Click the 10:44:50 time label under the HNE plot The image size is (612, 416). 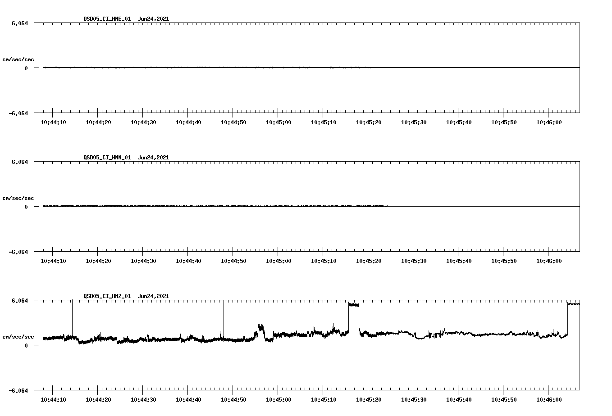click(x=233, y=122)
